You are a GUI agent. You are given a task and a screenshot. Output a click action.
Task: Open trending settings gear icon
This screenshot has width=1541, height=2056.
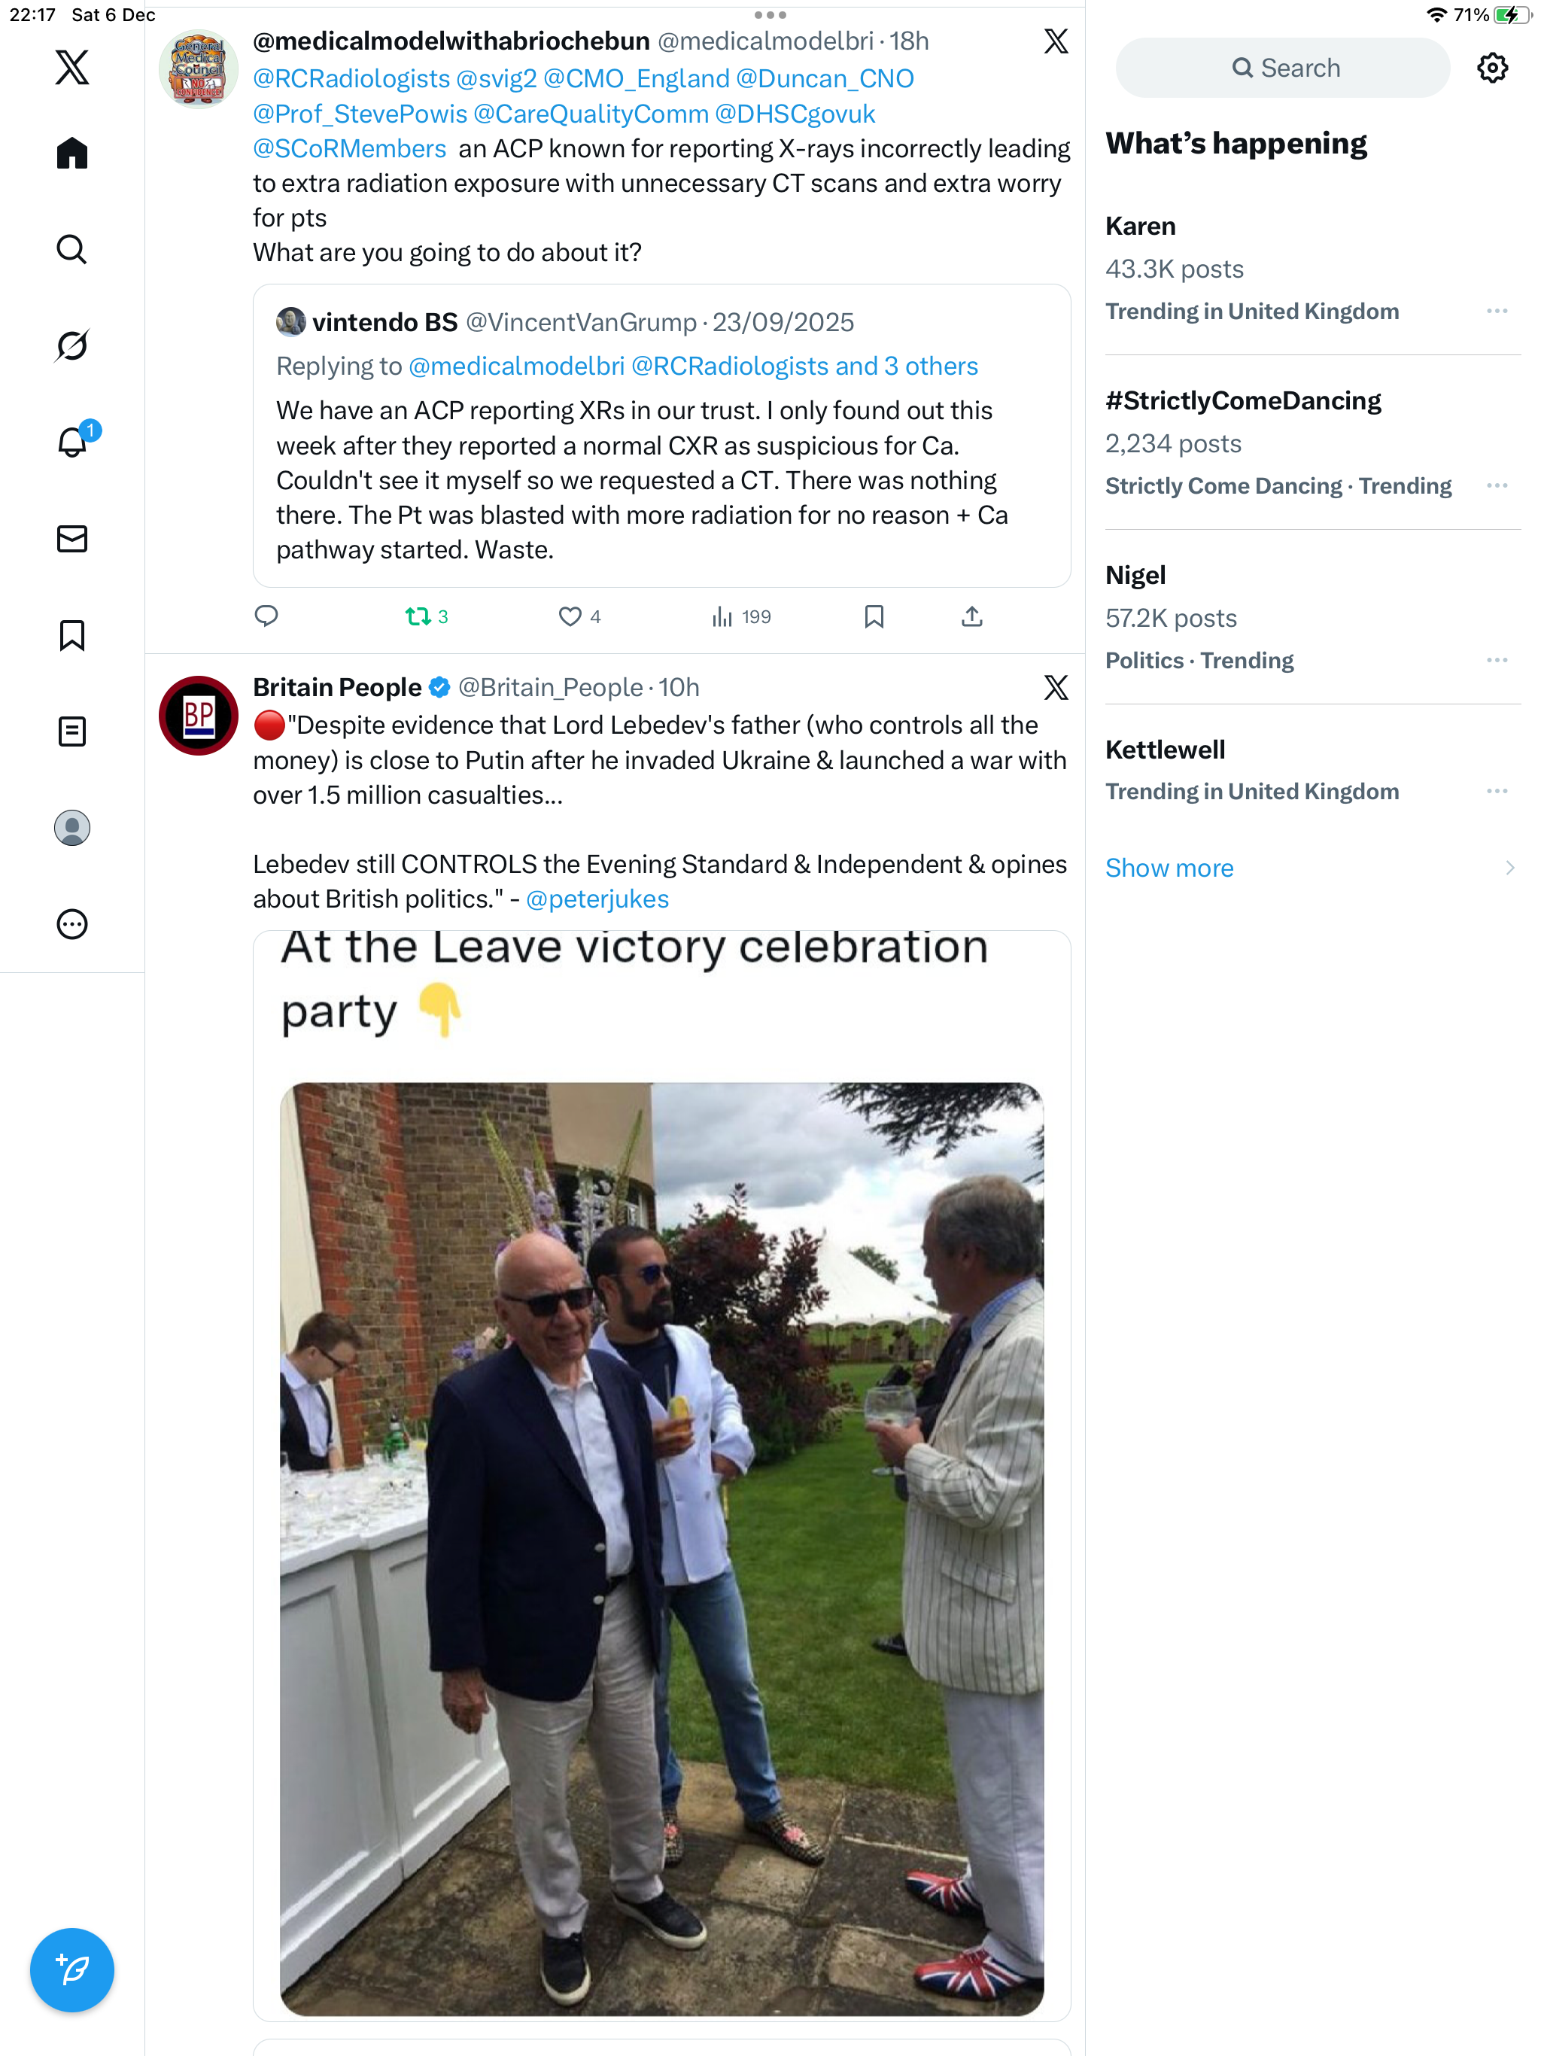pos(1492,68)
